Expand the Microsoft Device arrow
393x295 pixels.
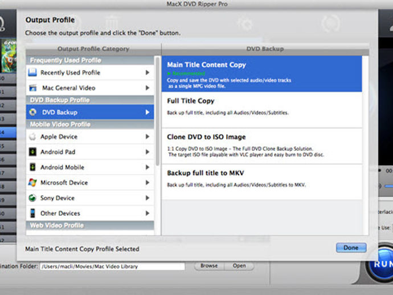tap(148, 182)
